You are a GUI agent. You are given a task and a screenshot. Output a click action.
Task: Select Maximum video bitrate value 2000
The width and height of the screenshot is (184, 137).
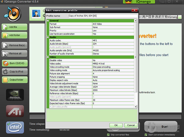113,90
